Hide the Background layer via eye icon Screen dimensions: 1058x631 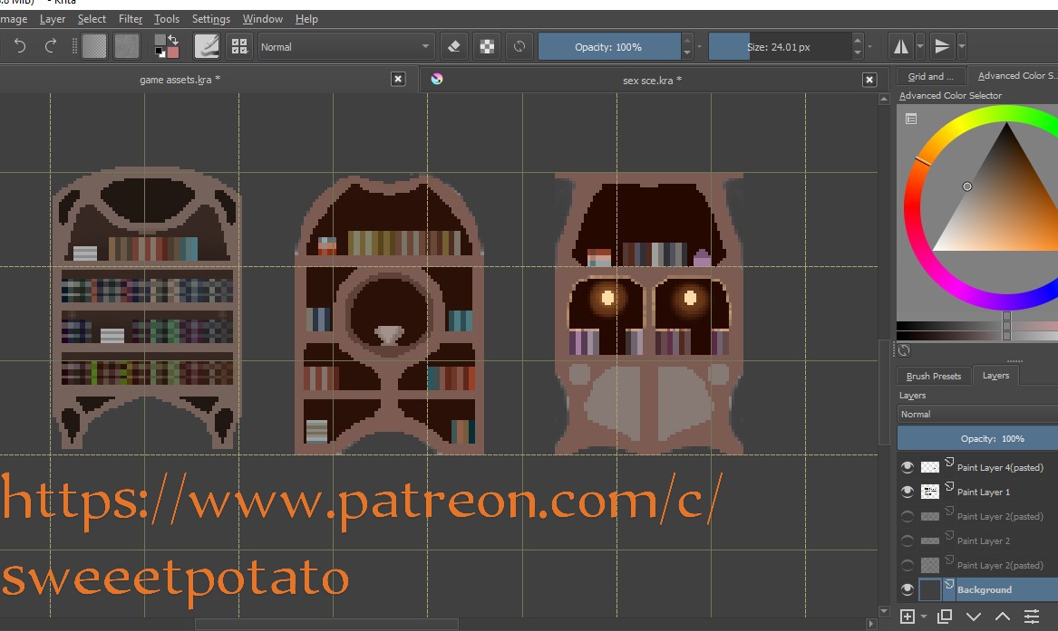[x=908, y=590]
